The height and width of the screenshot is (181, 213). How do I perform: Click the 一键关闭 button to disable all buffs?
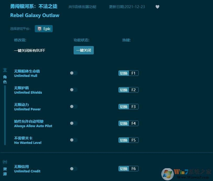pyautogui.click(x=84, y=50)
